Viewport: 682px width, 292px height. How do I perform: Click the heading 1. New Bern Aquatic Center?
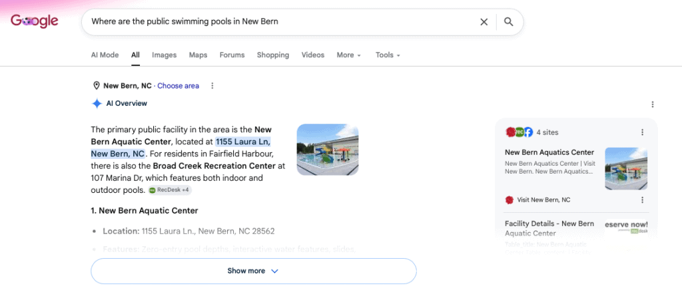145,211
